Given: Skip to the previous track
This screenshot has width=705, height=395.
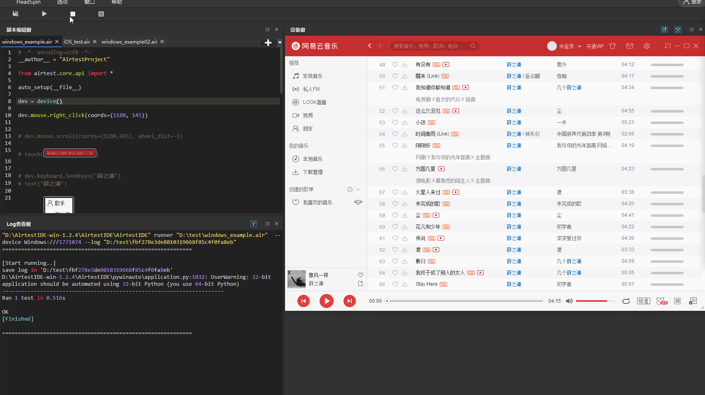Looking at the screenshot, I should pos(304,301).
